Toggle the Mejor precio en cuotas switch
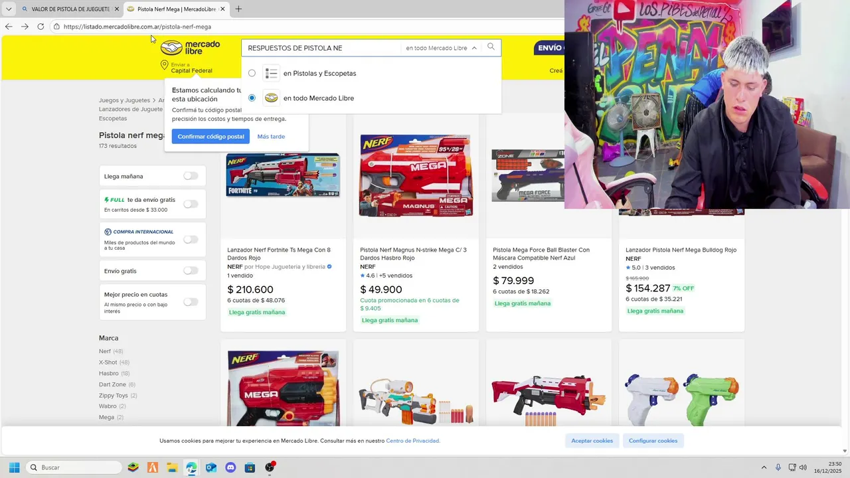 coord(191,301)
